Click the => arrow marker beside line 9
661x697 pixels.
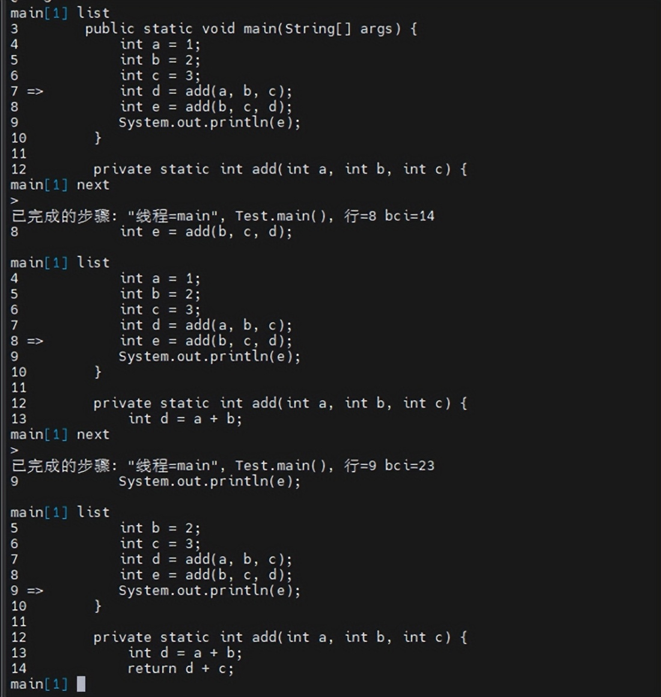[x=35, y=591]
